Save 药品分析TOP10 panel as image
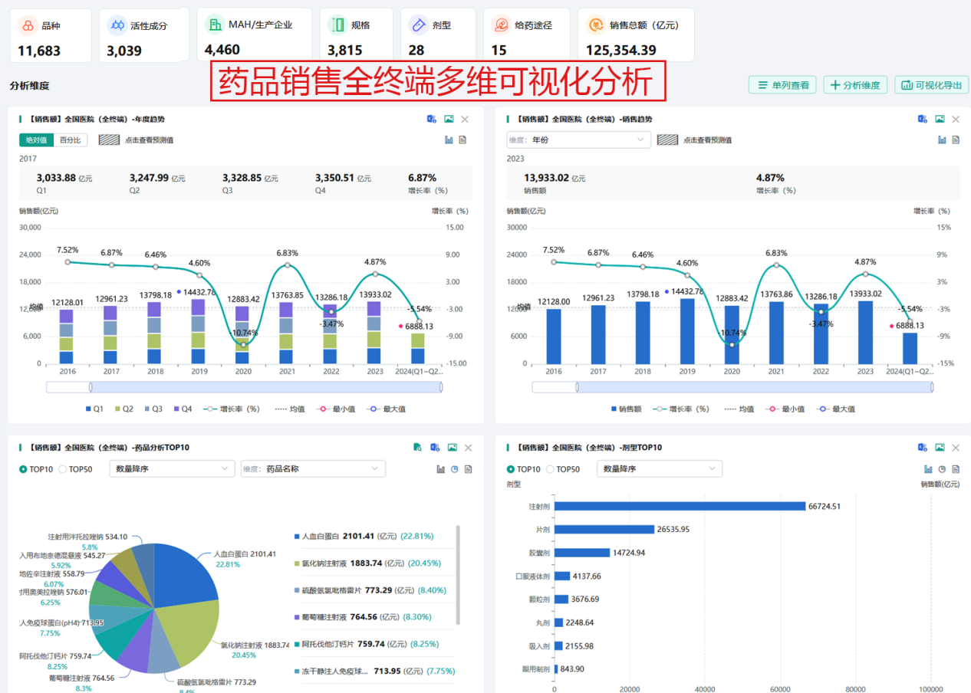The width and height of the screenshot is (971, 693). (x=453, y=447)
